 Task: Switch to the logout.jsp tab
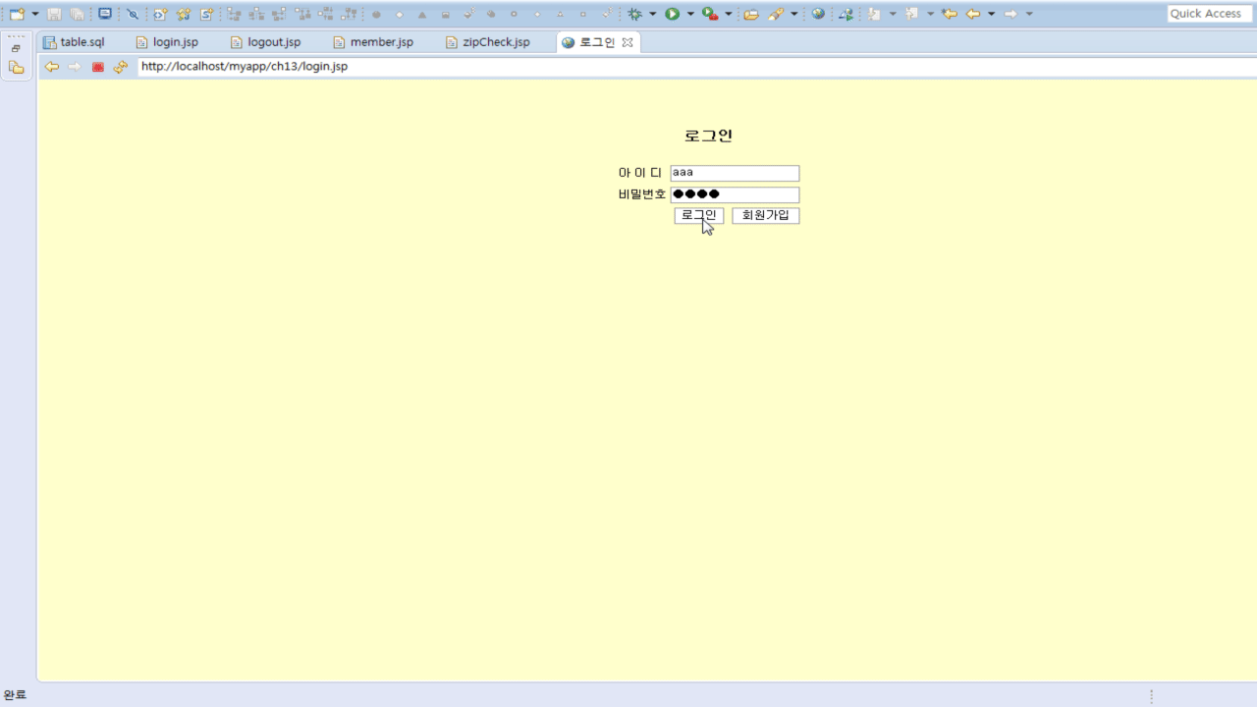pos(265,42)
